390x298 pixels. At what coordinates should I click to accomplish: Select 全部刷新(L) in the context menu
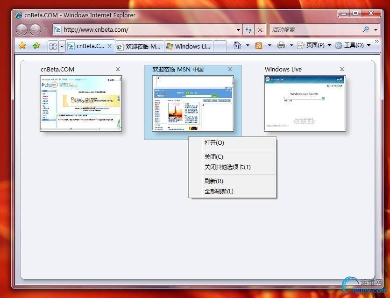(x=232, y=192)
